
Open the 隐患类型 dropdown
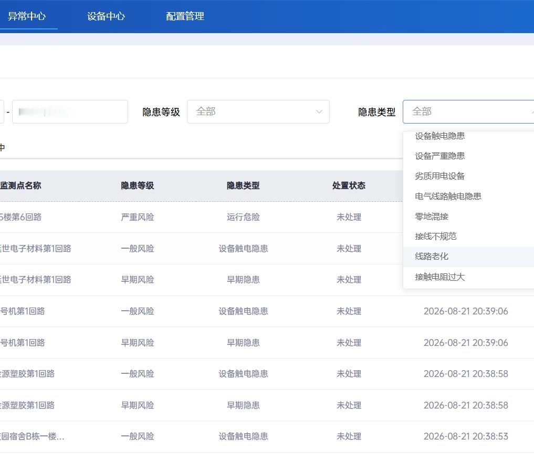point(468,111)
